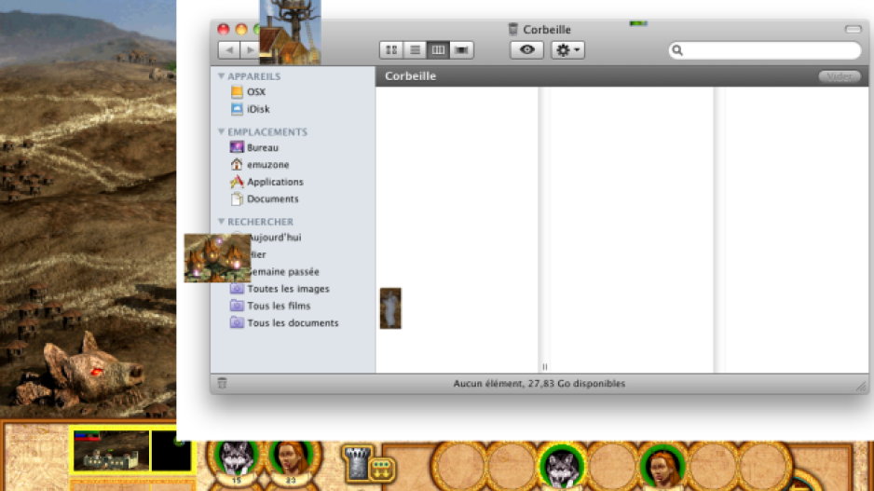Collapse the APPAREILS sidebar section
This screenshot has height=491, width=874.
click(221, 75)
